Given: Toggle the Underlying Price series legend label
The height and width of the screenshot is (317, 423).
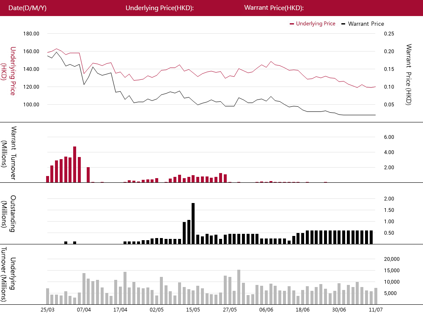Looking at the screenshot, I should click(316, 24).
